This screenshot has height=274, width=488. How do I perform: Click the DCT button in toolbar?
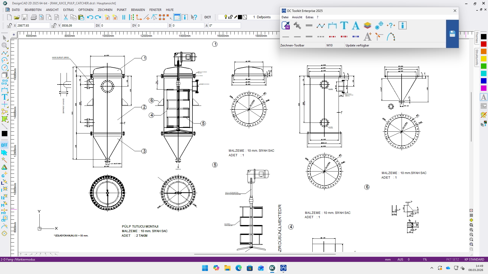[x=208, y=17]
